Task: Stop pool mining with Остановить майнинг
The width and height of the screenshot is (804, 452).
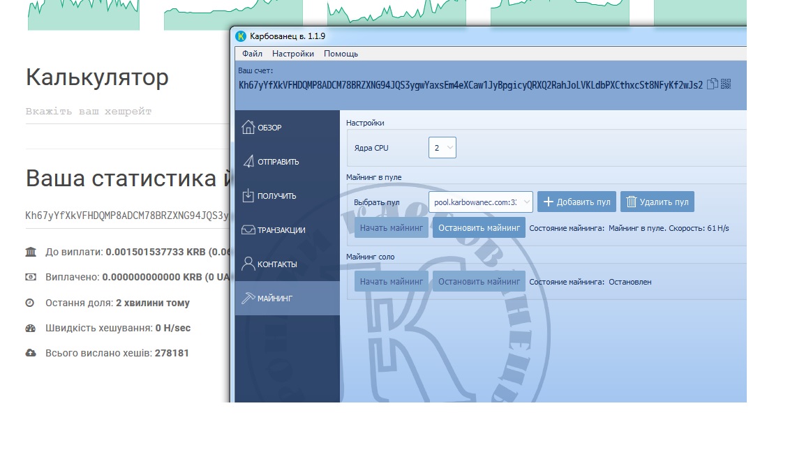Action: (479, 227)
